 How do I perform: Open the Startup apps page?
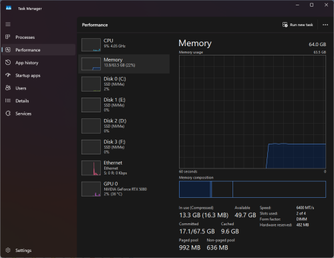[39, 76]
